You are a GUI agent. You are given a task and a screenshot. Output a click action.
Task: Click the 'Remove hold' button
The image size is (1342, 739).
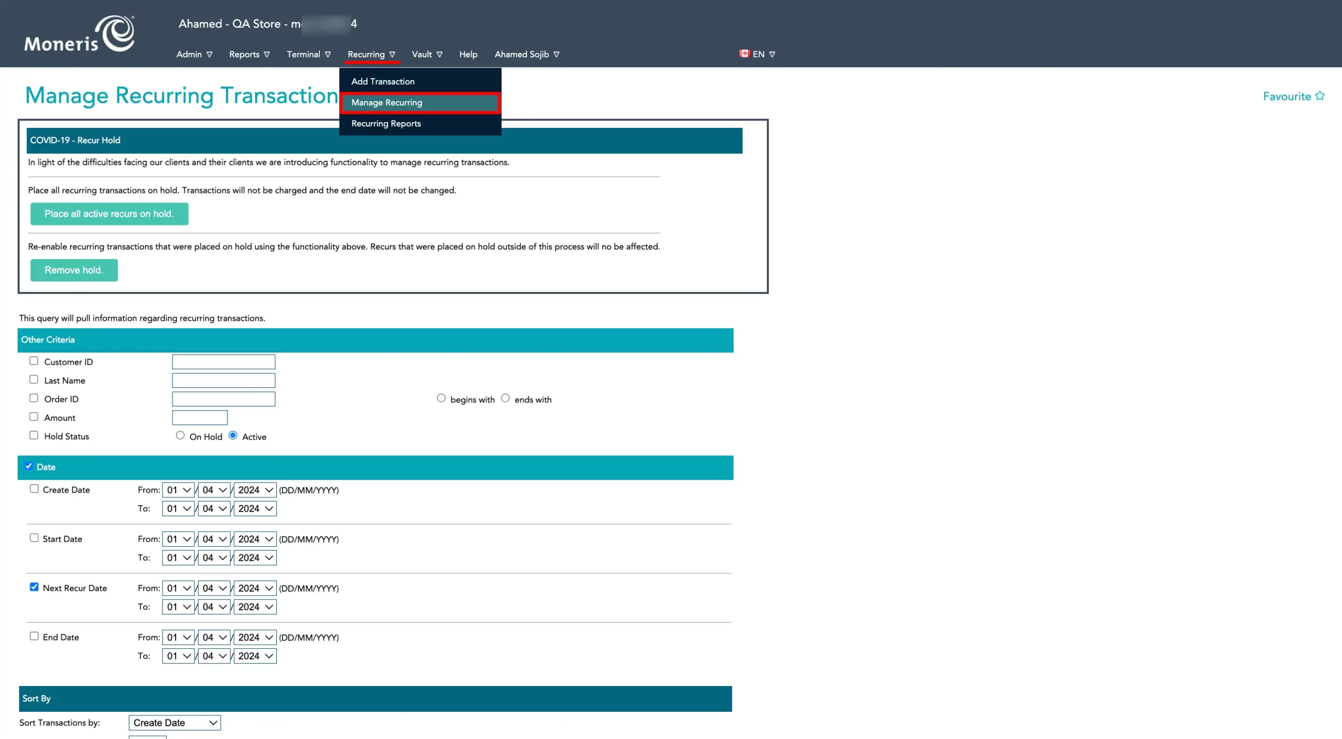(73, 270)
